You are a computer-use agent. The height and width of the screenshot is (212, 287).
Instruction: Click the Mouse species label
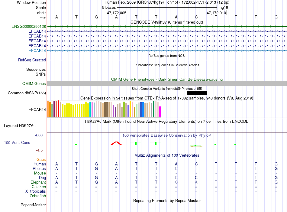pyautogui.click(x=40, y=173)
